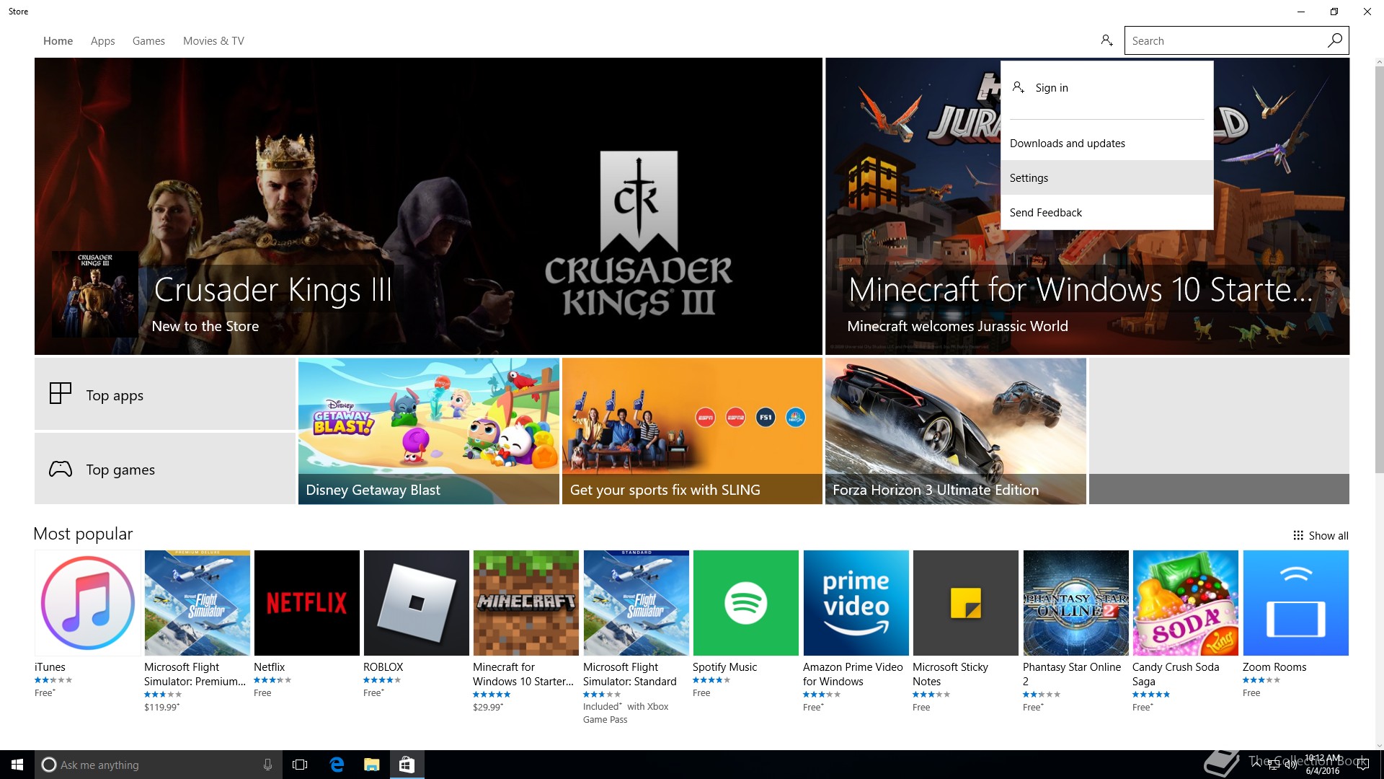
Task: Click the Cortana microphone icon
Action: click(267, 765)
